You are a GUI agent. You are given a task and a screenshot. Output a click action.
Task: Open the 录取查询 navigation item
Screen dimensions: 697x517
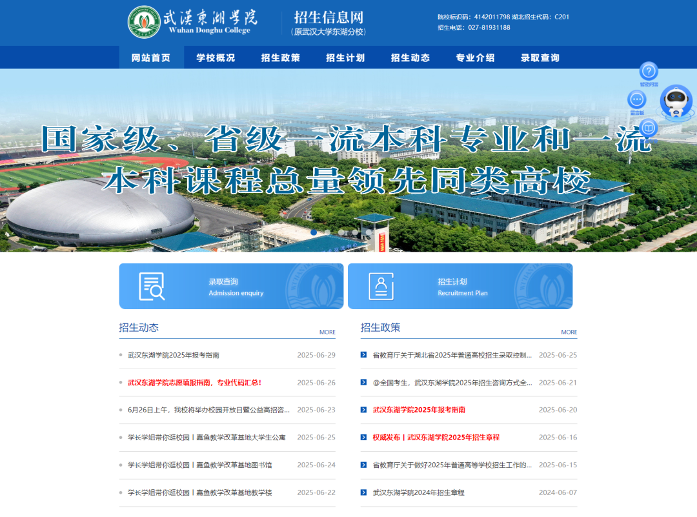(x=540, y=57)
